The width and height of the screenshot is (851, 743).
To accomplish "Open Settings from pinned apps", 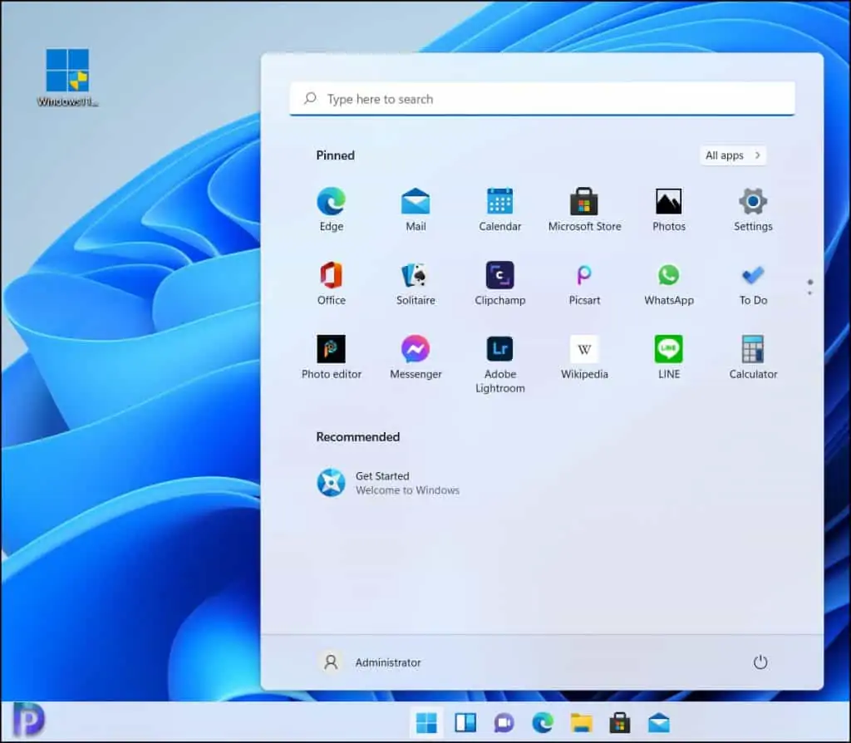I will click(753, 209).
